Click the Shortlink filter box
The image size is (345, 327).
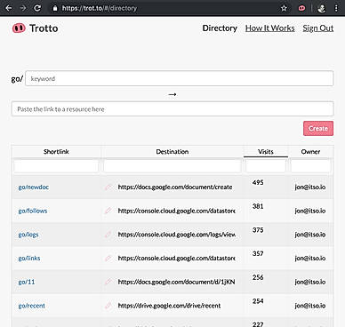tap(56, 166)
